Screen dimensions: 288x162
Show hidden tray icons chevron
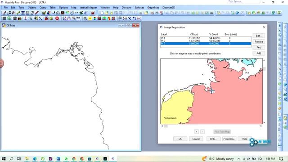[x=238, y=159]
